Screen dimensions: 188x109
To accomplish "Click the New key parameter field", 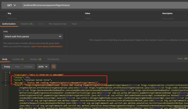I will pos(45,18).
